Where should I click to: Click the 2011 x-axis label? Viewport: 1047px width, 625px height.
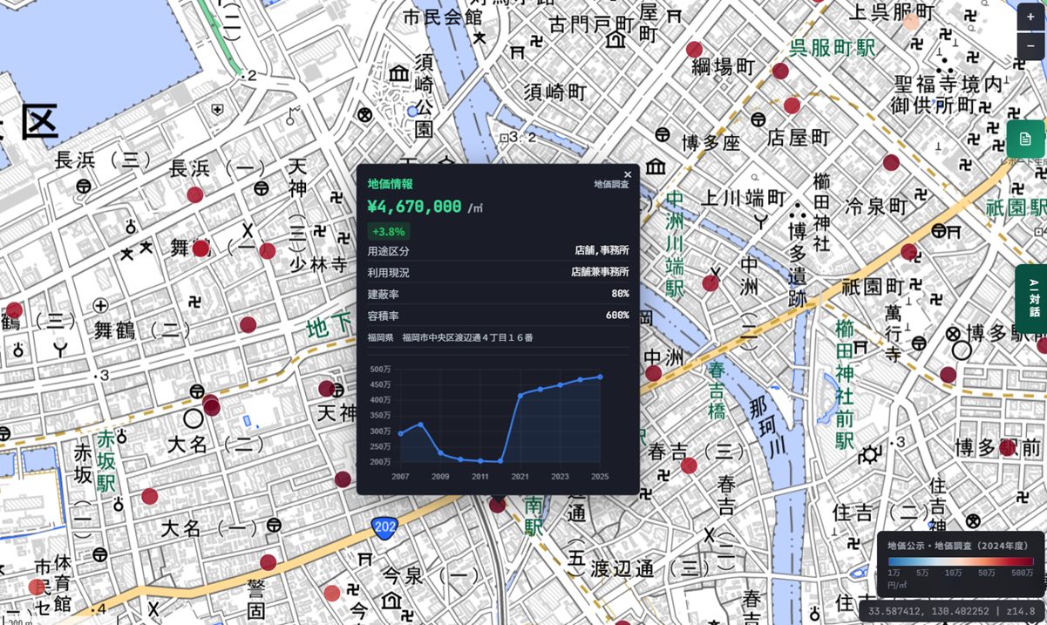tap(480, 477)
